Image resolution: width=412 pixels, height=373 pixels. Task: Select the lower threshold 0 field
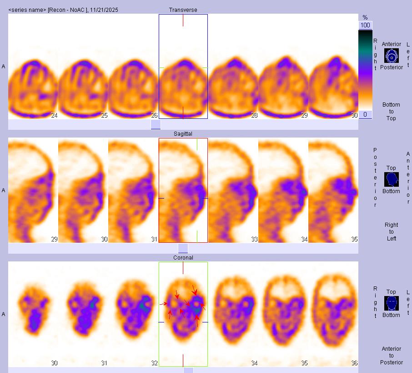[365, 115]
